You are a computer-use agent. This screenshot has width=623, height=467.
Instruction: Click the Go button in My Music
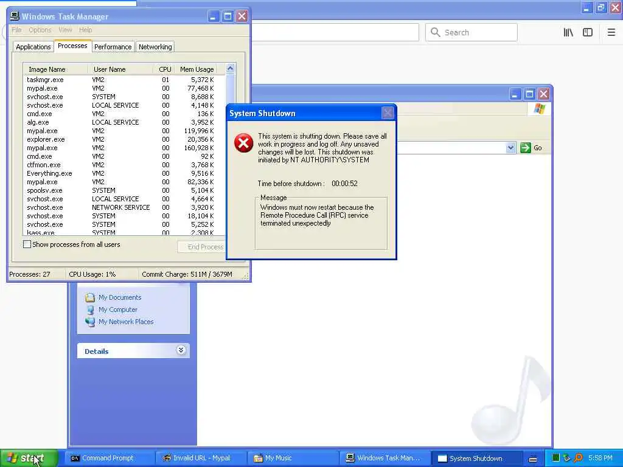(532, 148)
